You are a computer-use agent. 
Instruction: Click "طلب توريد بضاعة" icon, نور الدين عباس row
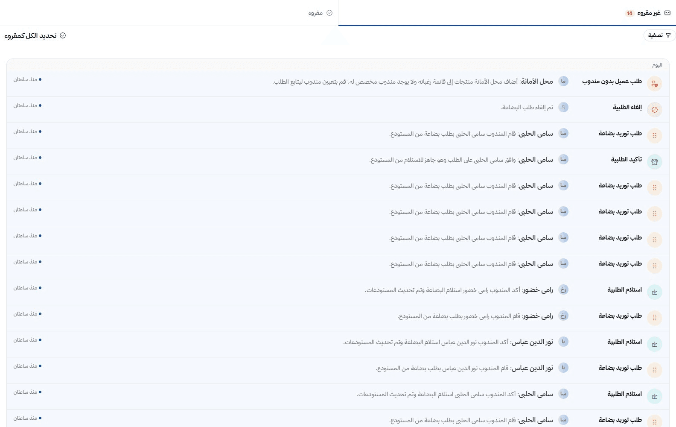pos(655,370)
